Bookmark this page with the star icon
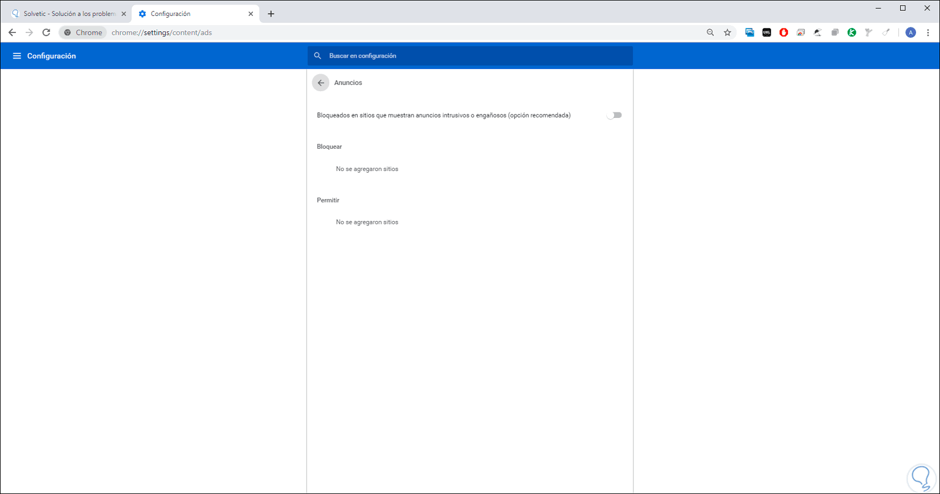 point(728,32)
